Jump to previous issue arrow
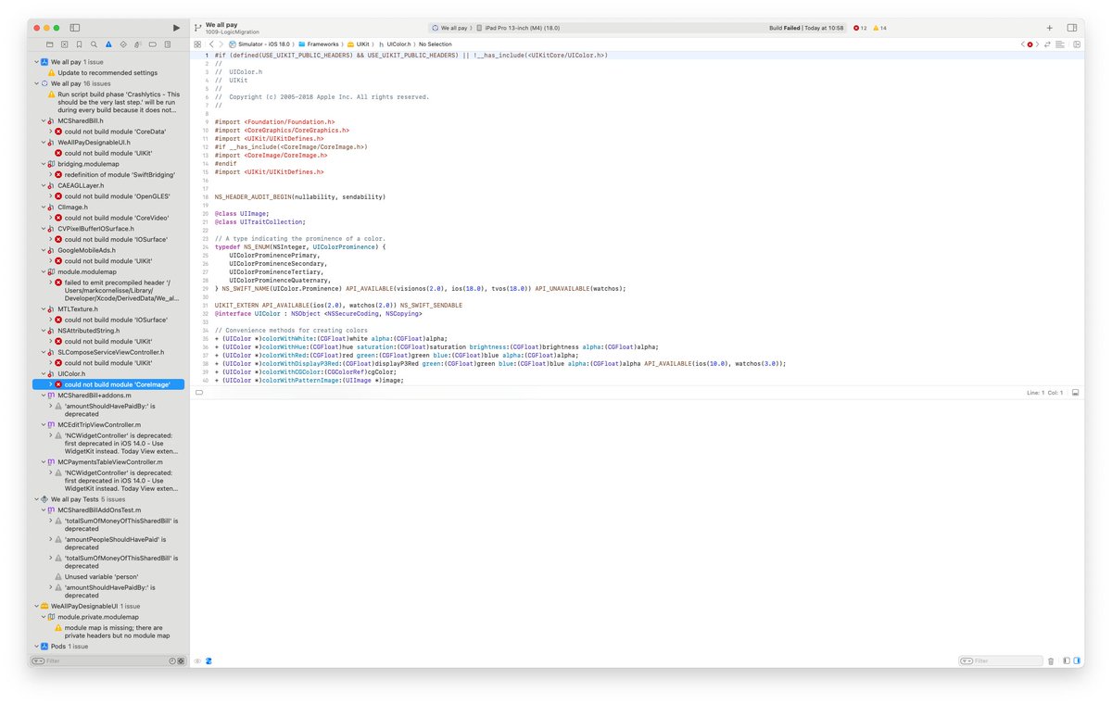 1023,44
